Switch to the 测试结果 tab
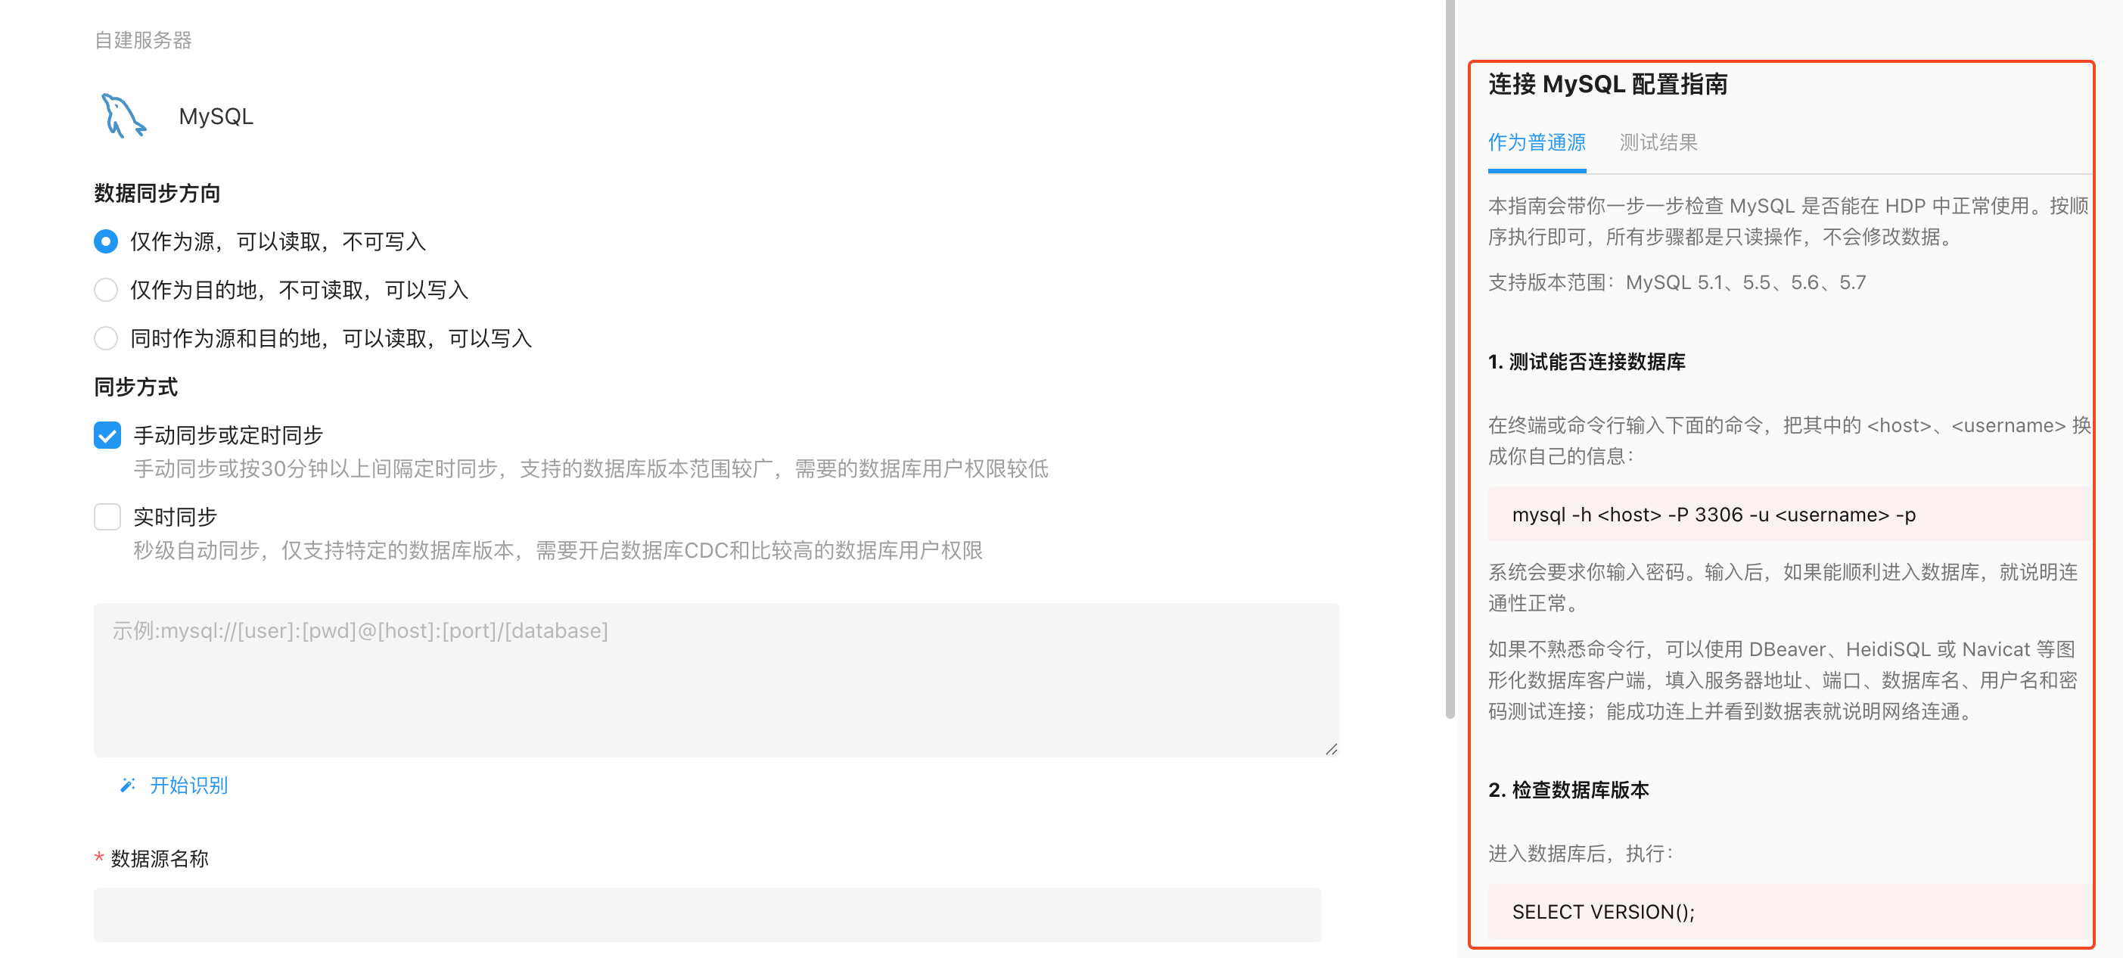This screenshot has height=958, width=2123. point(1658,142)
